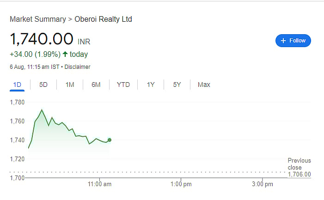Screen dimensions: 324x200
Task: Show the Max time range
Action: click(x=204, y=85)
